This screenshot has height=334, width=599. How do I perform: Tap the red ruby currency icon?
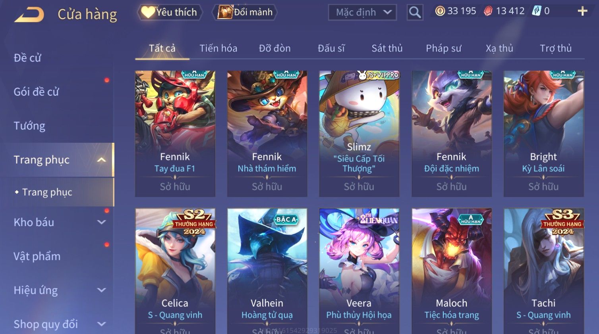[488, 11]
